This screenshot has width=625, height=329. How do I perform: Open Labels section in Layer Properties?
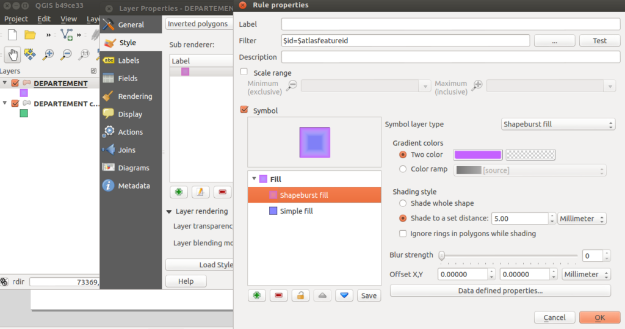point(131,60)
